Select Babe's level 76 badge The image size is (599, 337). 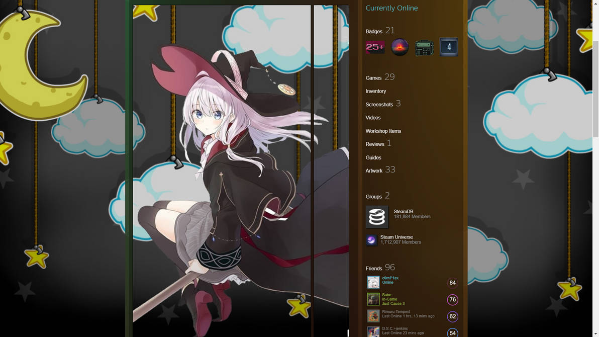[x=452, y=299]
